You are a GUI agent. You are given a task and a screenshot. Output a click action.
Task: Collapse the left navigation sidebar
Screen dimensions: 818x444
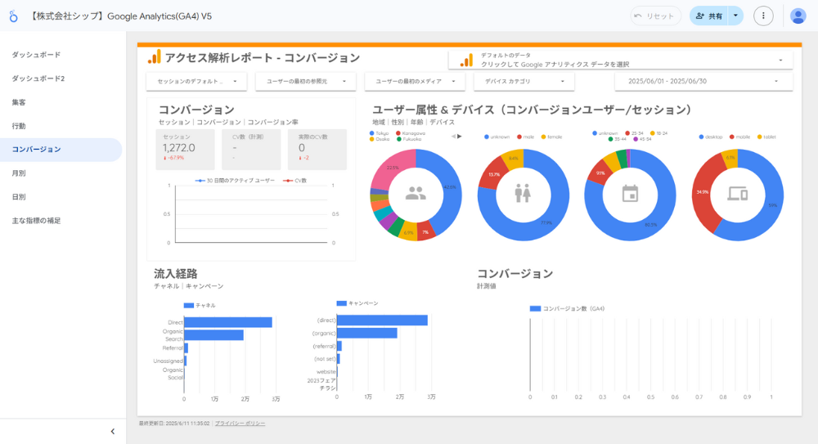[x=113, y=432]
